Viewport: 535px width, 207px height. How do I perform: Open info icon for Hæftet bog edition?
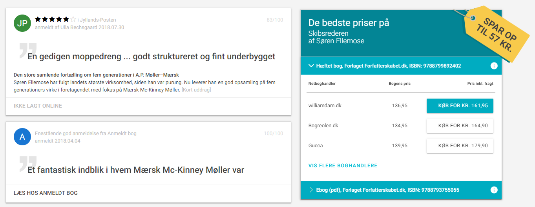[x=494, y=66]
